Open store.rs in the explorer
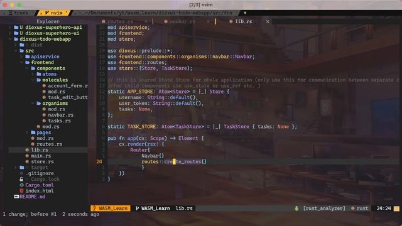The height and width of the screenshot is (226, 402). coord(42,162)
